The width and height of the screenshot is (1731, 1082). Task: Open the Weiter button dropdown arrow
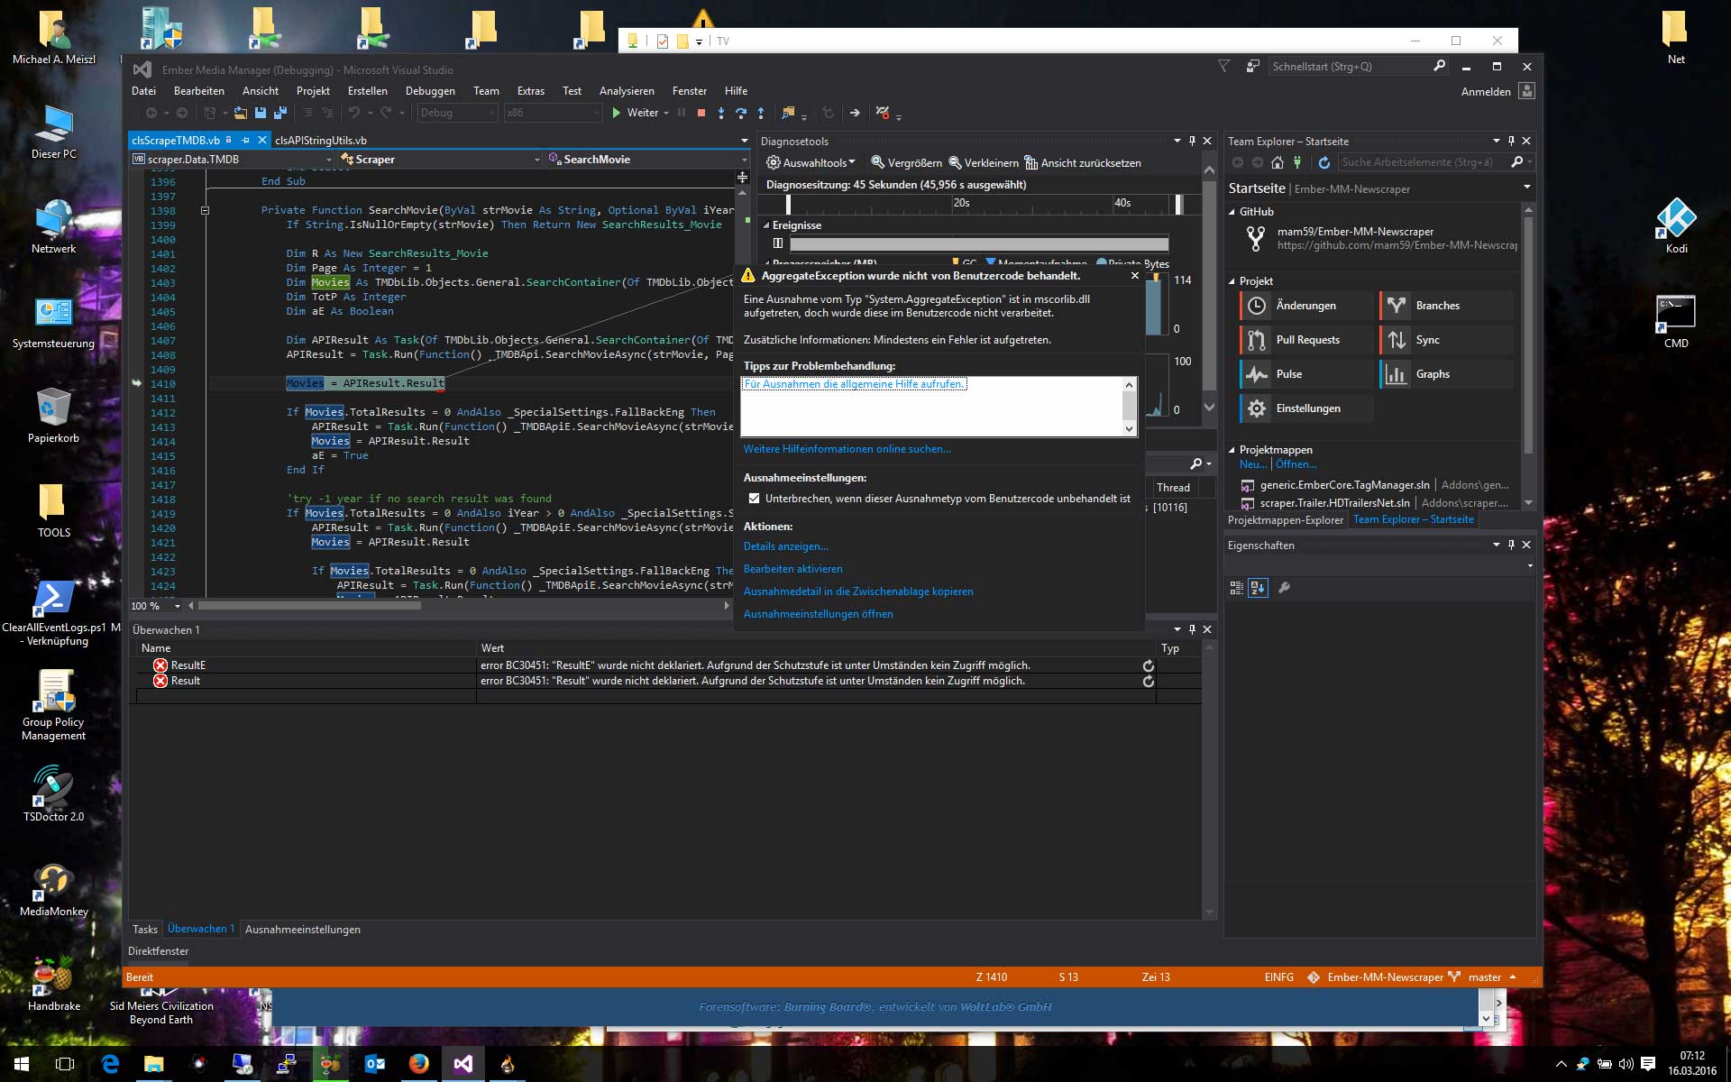tap(666, 114)
